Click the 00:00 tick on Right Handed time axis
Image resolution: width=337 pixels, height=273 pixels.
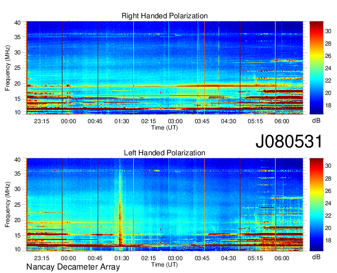pos(68,121)
